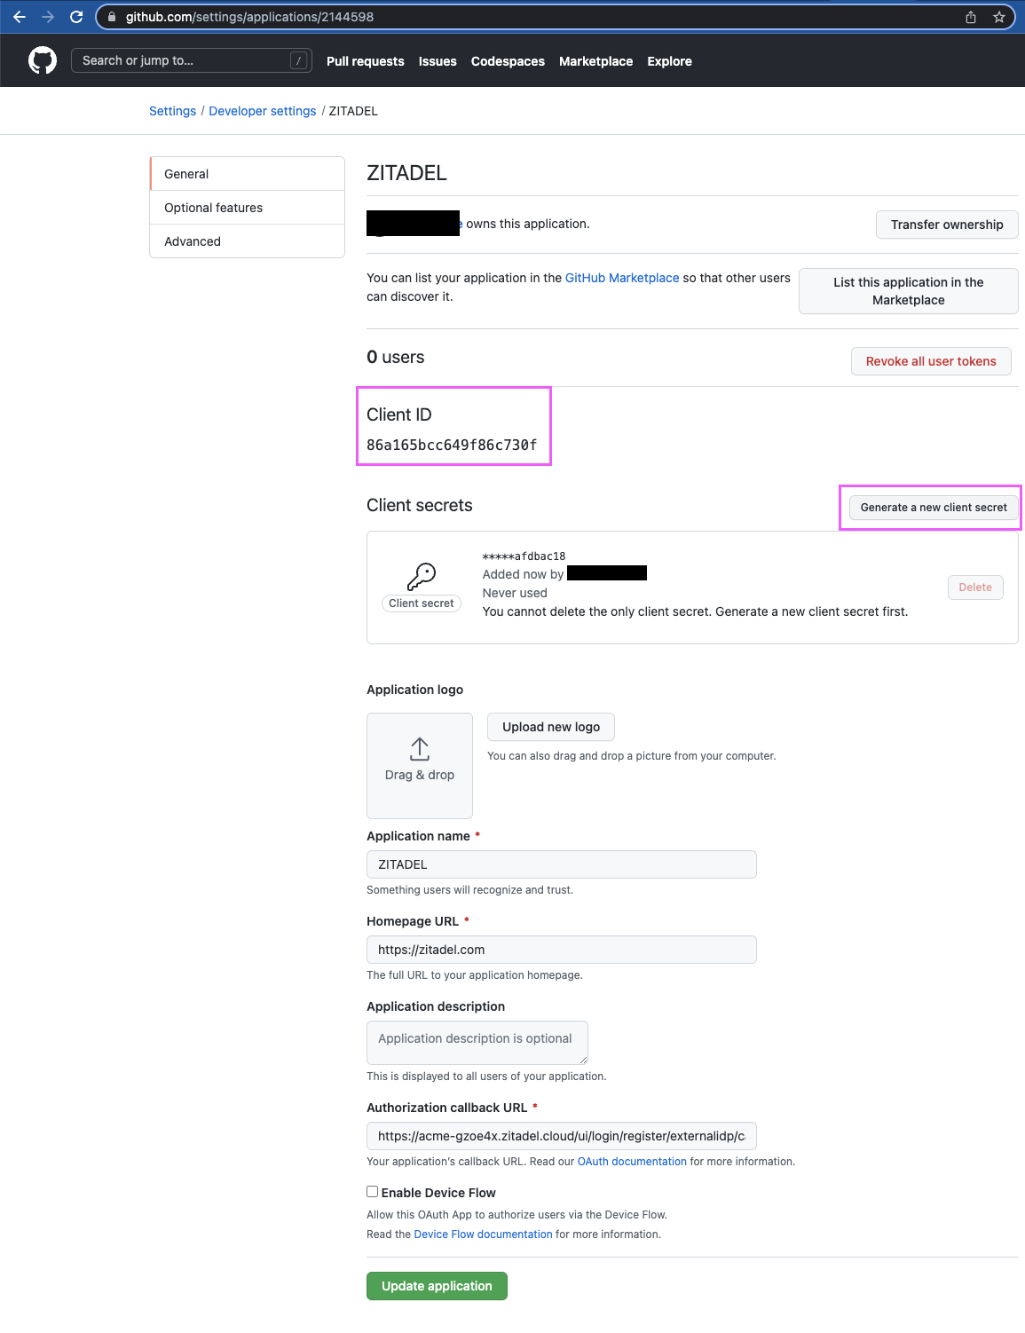Screen dimensions: 1025x1333
Task: Click the Update application button
Action: 437,1285
